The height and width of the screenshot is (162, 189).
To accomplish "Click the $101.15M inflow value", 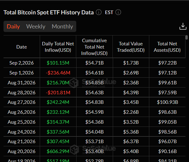I will click(x=58, y=63).
